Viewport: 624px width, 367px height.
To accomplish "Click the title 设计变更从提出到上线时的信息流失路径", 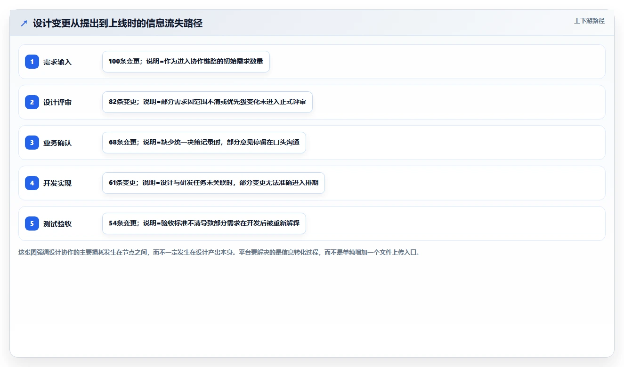I will click(x=118, y=23).
